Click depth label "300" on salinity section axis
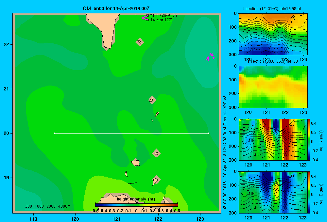The image size is (327, 222). [x=232, y=107]
